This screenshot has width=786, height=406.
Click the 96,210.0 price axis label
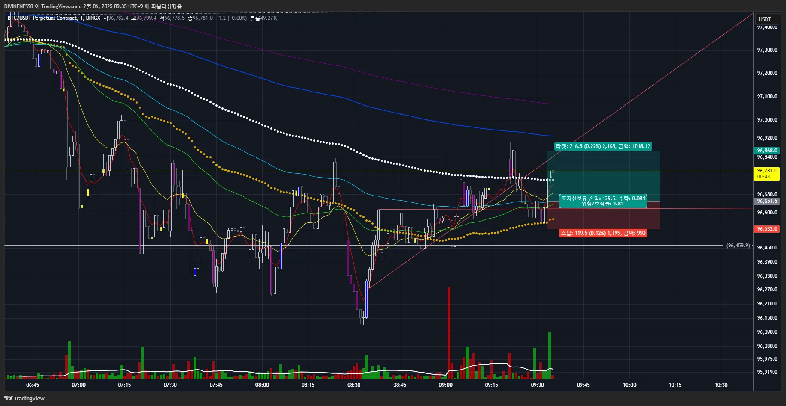[767, 304]
